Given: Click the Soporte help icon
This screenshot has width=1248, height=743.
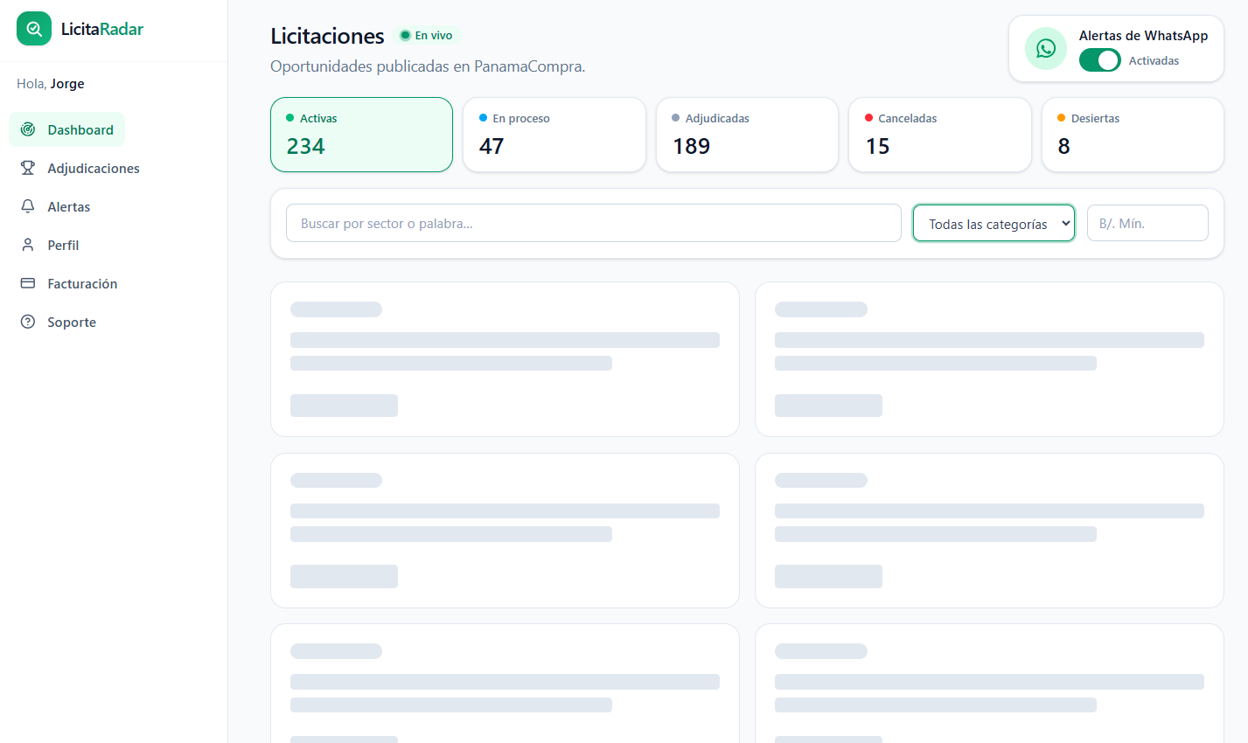Looking at the screenshot, I should [x=28, y=322].
